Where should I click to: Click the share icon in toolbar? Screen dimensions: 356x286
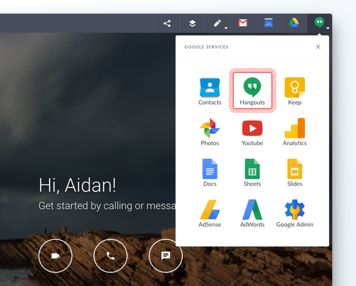point(167,23)
